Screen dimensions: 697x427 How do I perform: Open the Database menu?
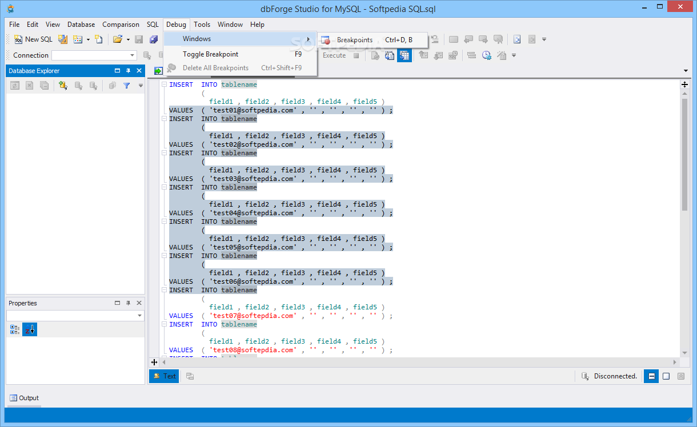pos(81,25)
